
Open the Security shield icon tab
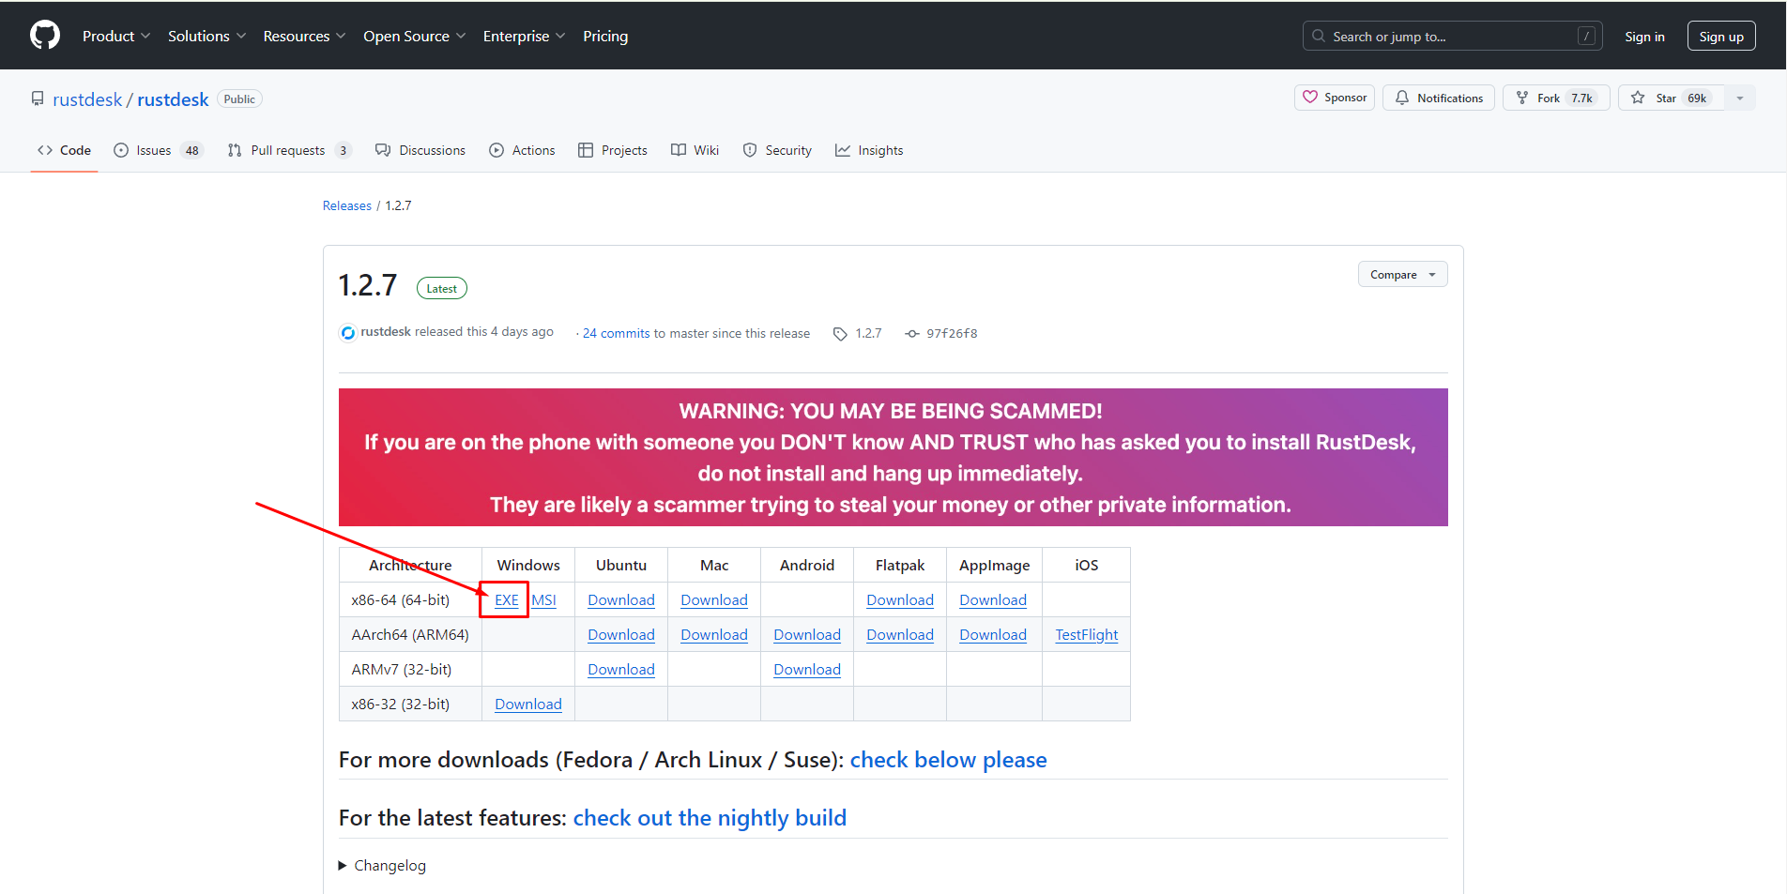(751, 149)
